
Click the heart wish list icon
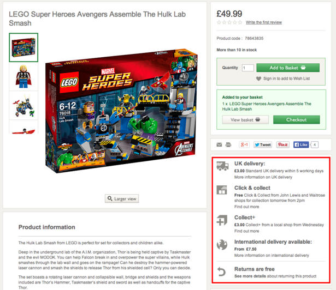coord(258,78)
